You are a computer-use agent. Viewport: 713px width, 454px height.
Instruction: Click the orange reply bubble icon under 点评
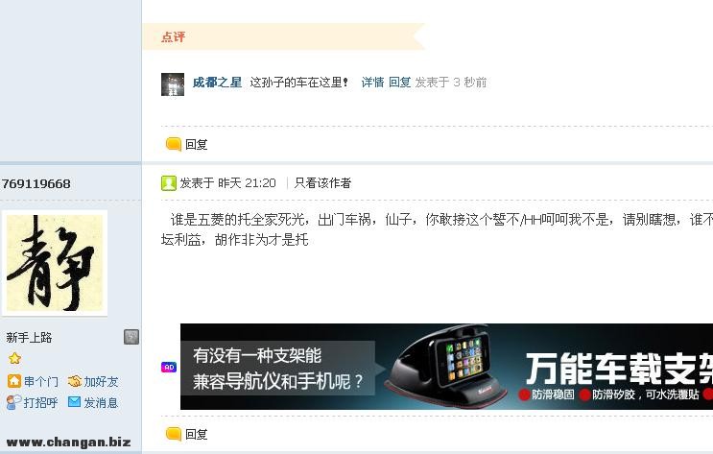coord(174,144)
